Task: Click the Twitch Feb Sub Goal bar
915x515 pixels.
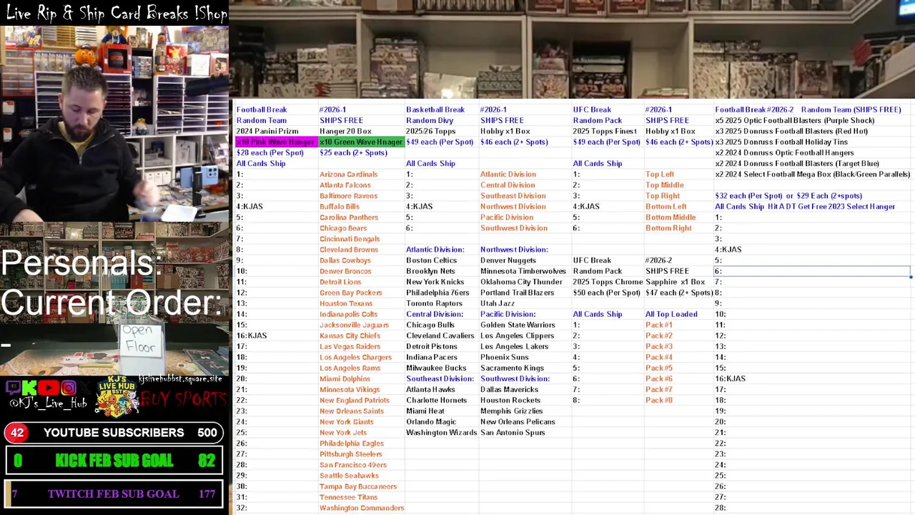Action: (114, 494)
